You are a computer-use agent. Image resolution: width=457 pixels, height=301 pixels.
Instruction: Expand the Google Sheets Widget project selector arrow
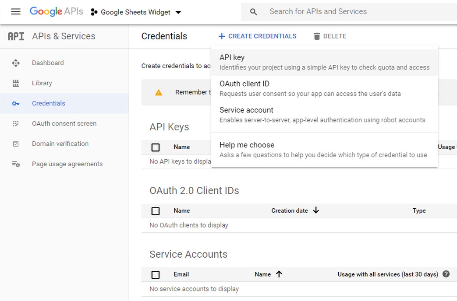(x=178, y=12)
